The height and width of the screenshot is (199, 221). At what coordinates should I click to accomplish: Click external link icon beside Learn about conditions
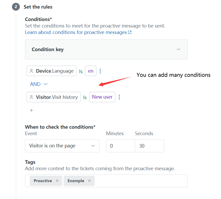click(130, 32)
